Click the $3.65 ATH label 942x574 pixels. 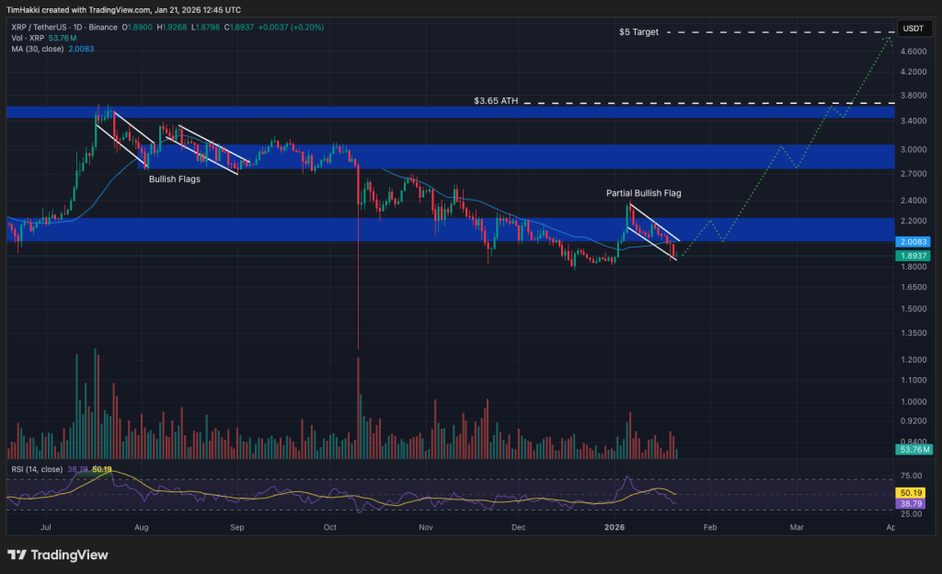[497, 101]
